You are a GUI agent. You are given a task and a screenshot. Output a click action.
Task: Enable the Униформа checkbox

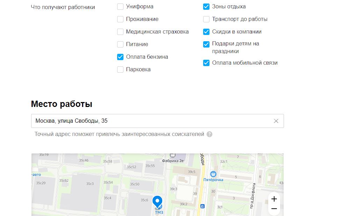(120, 6)
